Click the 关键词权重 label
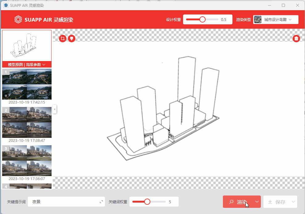The width and height of the screenshot is (305, 214). (x=118, y=202)
